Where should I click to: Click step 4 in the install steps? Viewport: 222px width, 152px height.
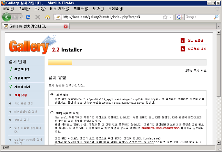(x=23, y=103)
